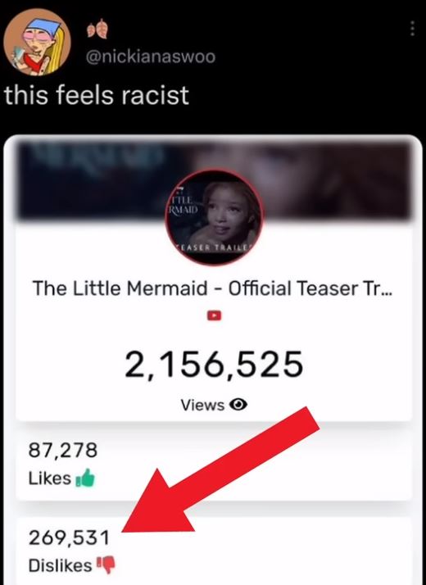Click the eye icon next to Views
The height and width of the screenshot is (585, 426).
(x=238, y=405)
